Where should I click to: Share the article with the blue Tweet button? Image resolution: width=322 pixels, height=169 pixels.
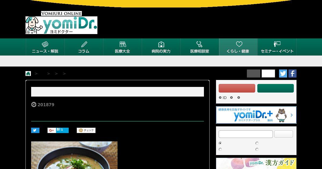pos(35,130)
